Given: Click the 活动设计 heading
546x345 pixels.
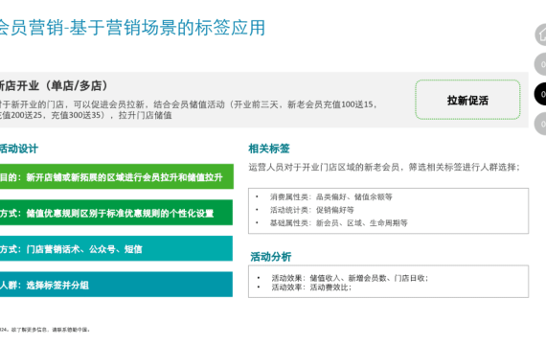Looking at the screenshot, I should pyautogui.click(x=19, y=149).
